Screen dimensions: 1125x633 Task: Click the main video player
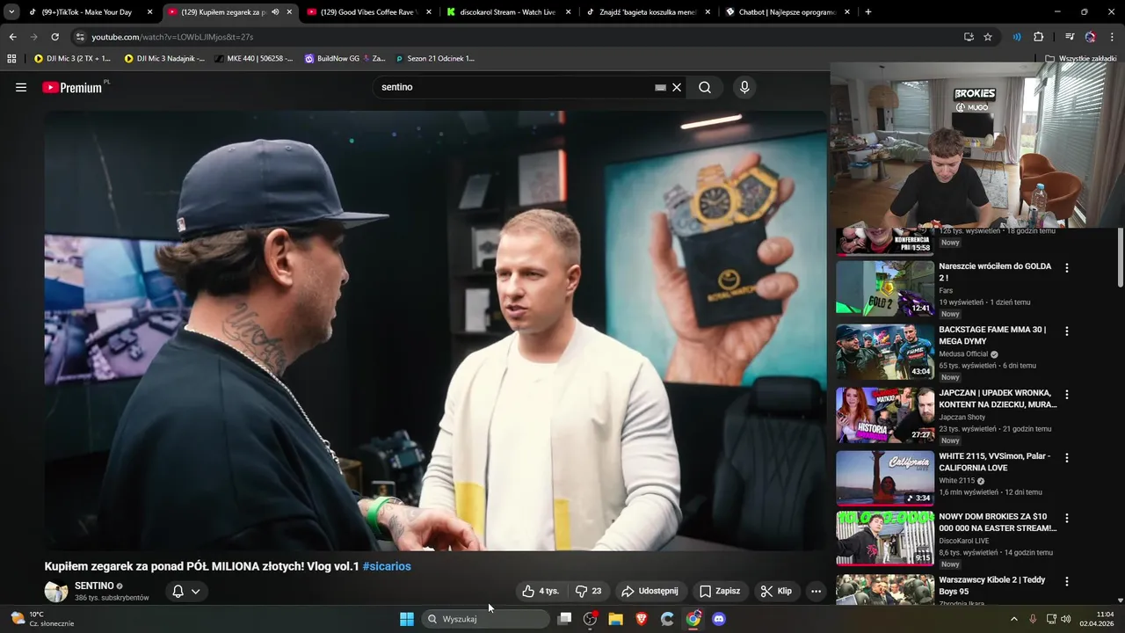(x=435, y=331)
